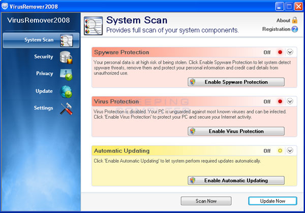Screen dimensions: 305x213
Task: Toggle red status indicator for Spyware Protection
Action: pyautogui.click(x=280, y=52)
